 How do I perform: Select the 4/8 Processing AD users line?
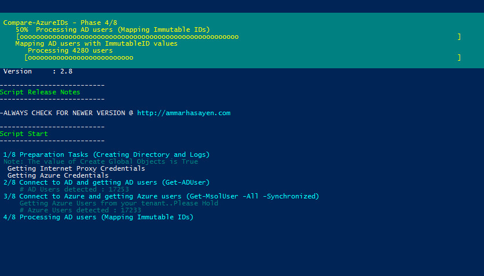(x=98, y=217)
